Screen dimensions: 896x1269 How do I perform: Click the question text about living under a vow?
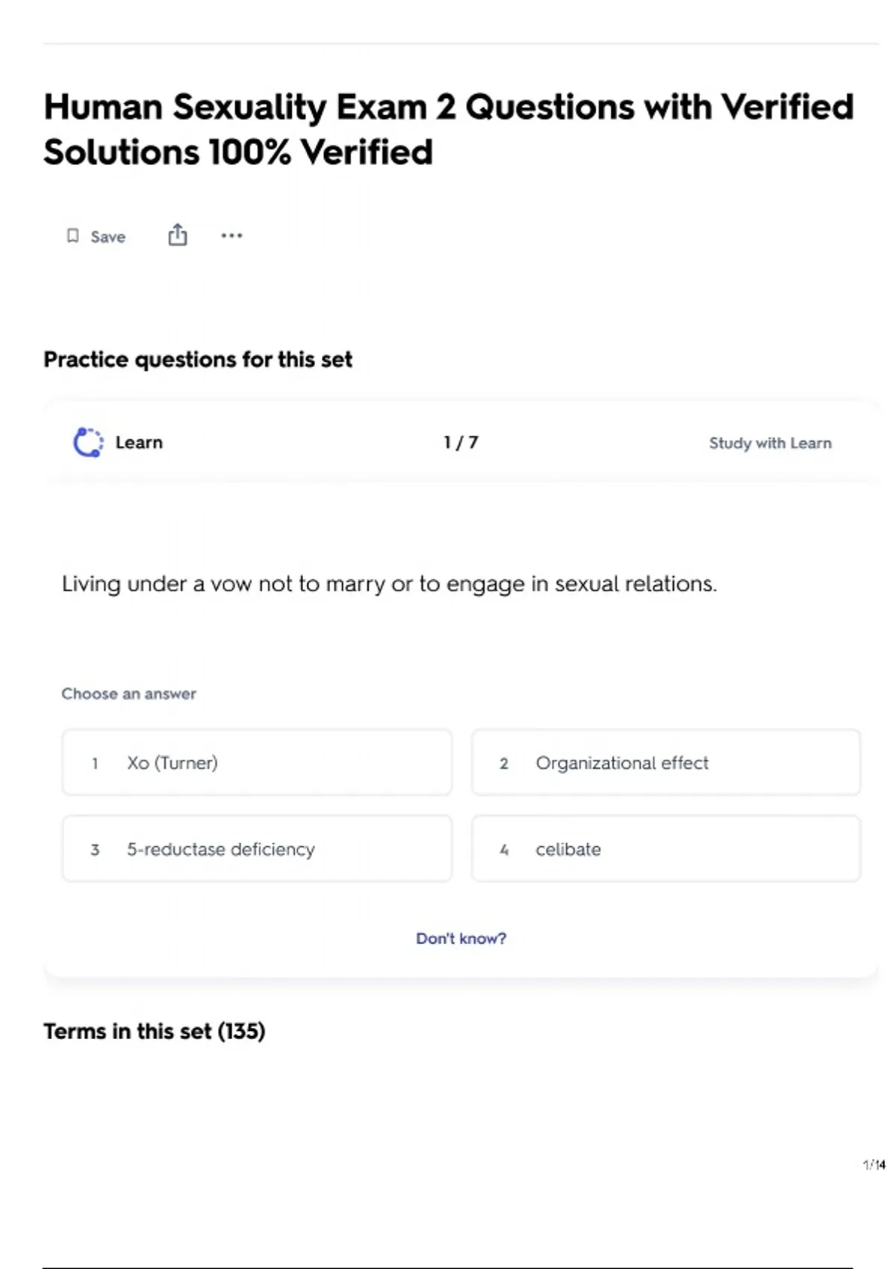[x=389, y=584]
